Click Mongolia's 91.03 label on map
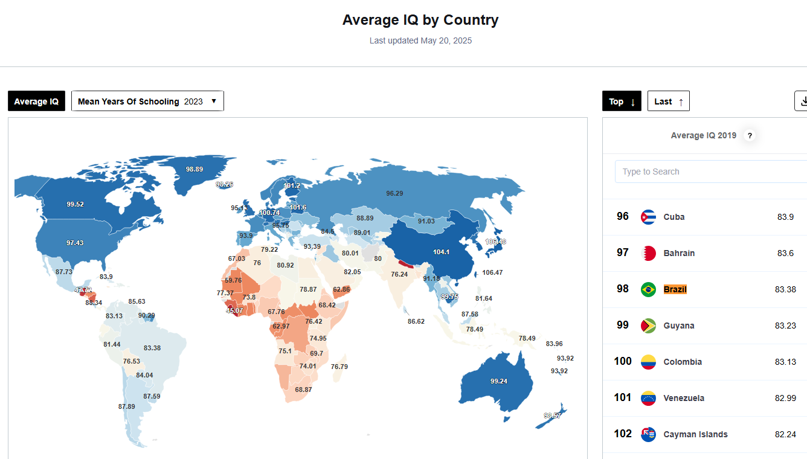The image size is (807, 459). pos(426,221)
